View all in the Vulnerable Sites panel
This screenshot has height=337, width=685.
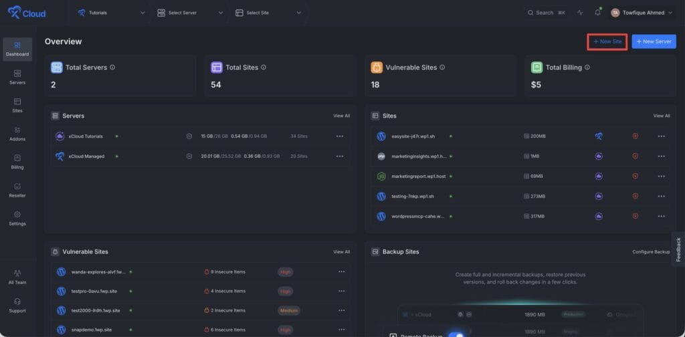342,252
